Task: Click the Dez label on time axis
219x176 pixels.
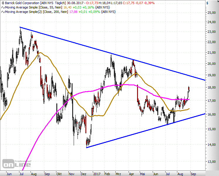Action: (84, 174)
